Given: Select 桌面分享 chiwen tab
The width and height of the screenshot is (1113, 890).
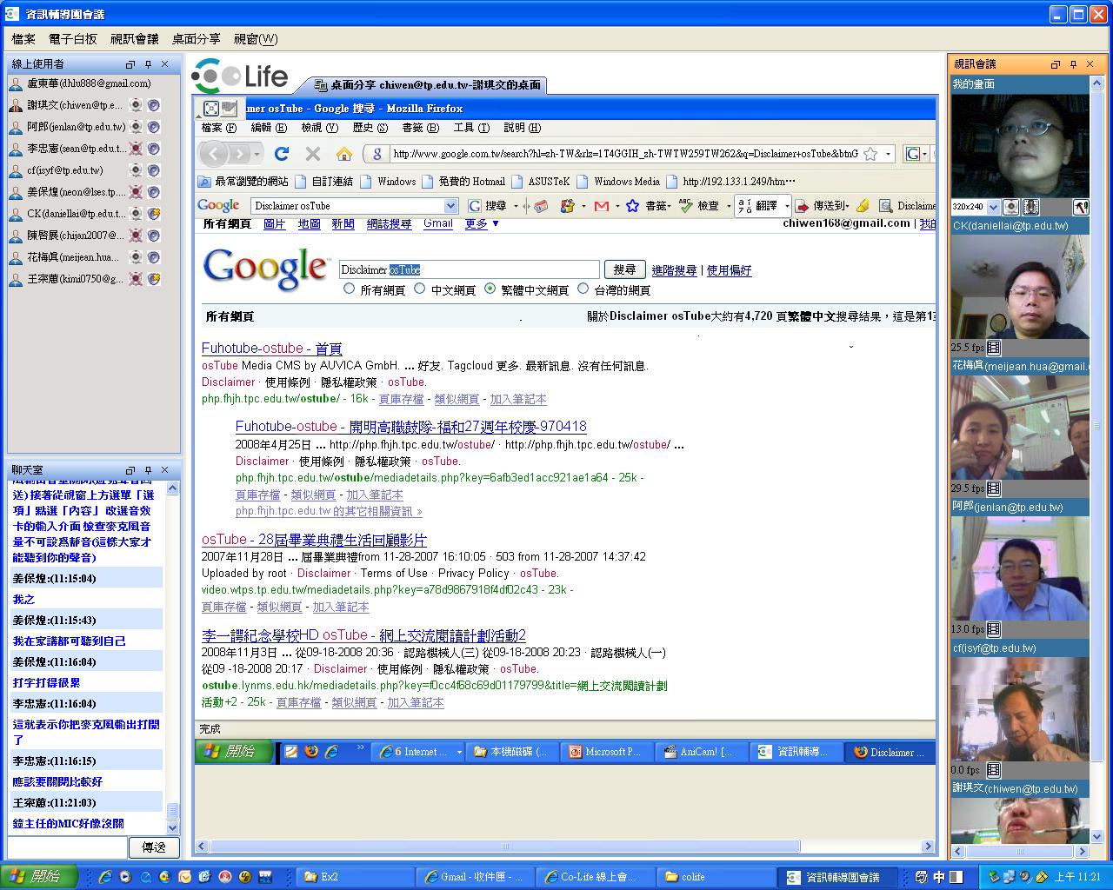Looking at the screenshot, I should (427, 84).
